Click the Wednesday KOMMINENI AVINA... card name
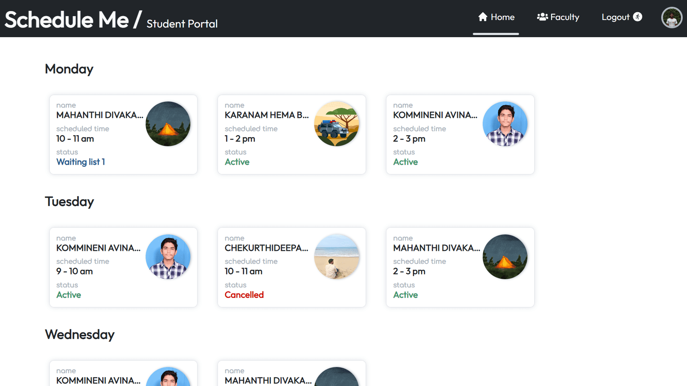Viewport: 687px width, 386px height. pos(98,380)
